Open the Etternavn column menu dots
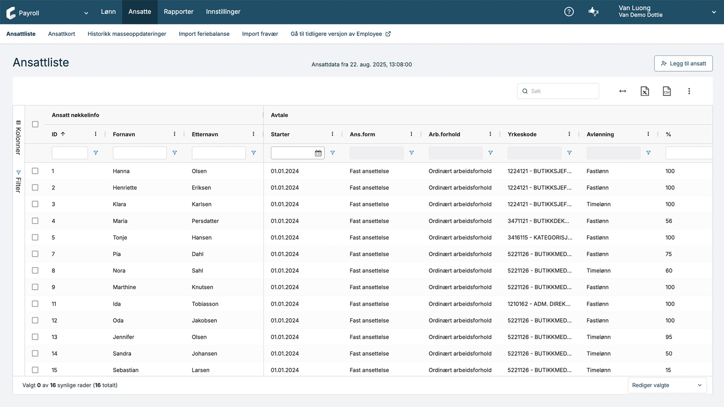This screenshot has width=724, height=407. pyautogui.click(x=253, y=134)
